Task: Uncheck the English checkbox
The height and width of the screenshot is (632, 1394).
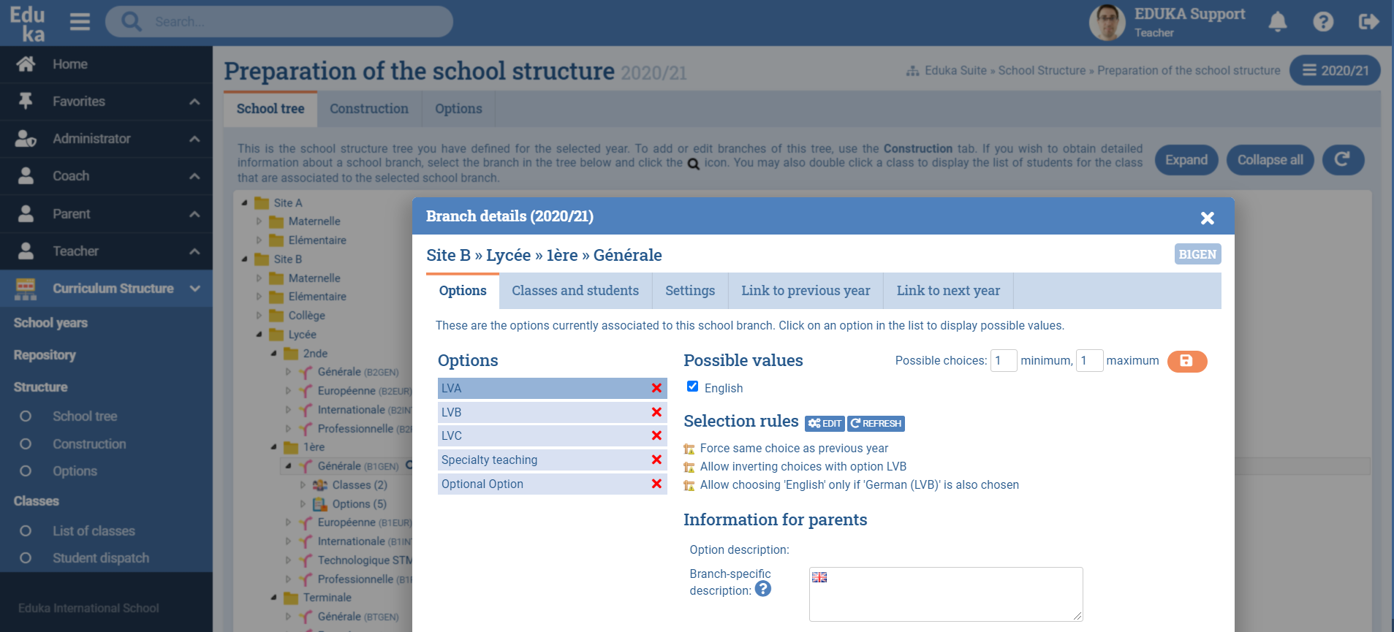Action: tap(692, 387)
